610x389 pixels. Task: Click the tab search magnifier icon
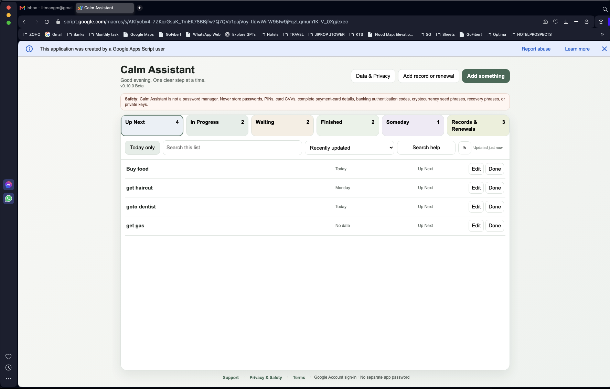click(605, 9)
